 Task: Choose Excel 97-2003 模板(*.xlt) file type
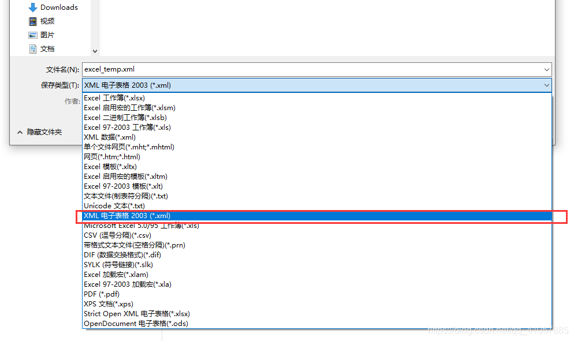point(317,186)
